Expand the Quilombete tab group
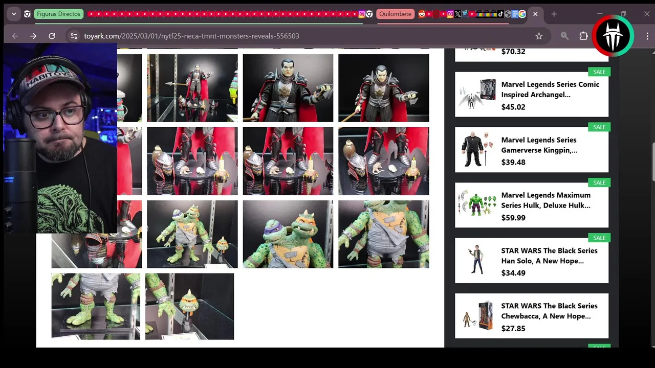Screen dimensions: 655x368 pos(395,14)
